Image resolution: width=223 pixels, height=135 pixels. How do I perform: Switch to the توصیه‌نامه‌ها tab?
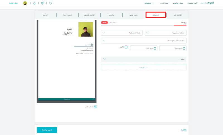pos(67,15)
